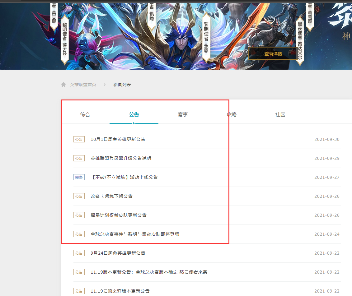The width and height of the screenshot is (352, 296).
Task: Open the 攻略 tab
Action: (232, 115)
